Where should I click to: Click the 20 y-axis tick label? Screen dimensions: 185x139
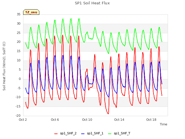18,42
